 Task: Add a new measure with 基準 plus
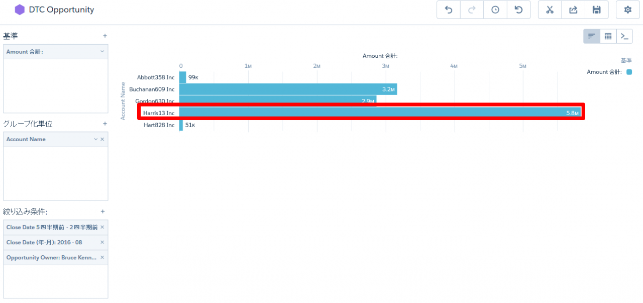tap(105, 36)
